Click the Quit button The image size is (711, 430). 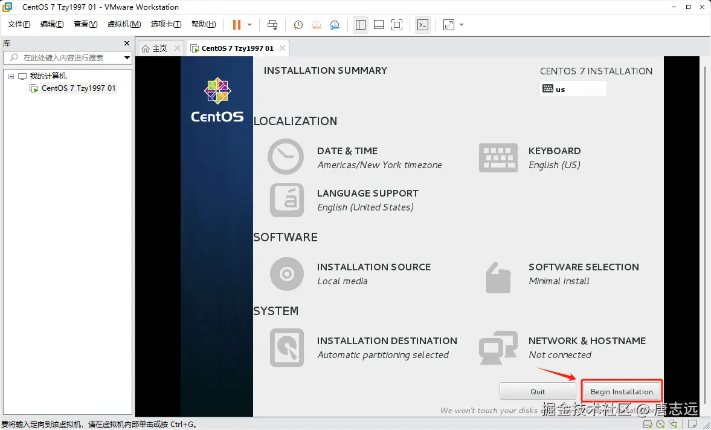(538, 391)
